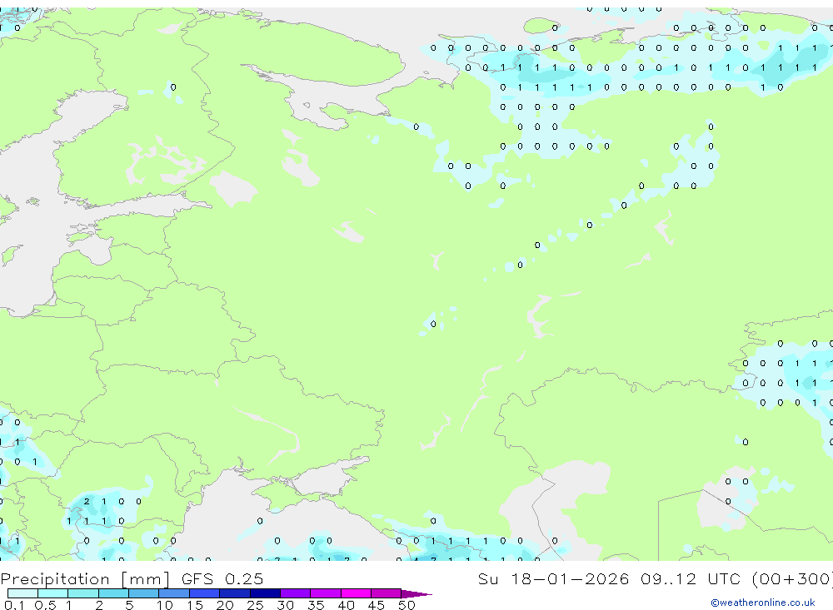
Task: Select the 20–25 mm dark blue box
Action: click(235, 593)
